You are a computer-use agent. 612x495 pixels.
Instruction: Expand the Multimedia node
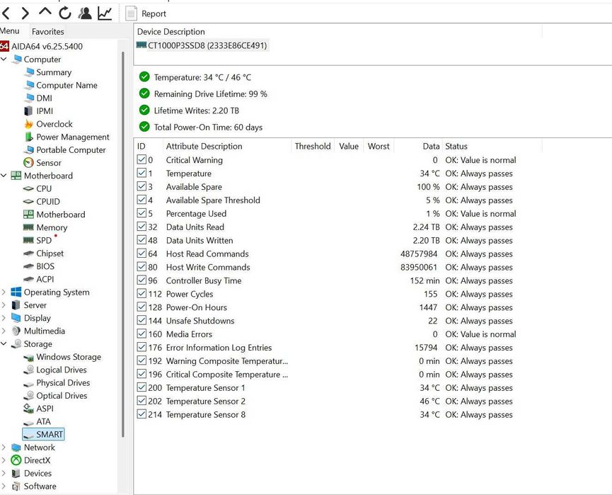(4, 331)
